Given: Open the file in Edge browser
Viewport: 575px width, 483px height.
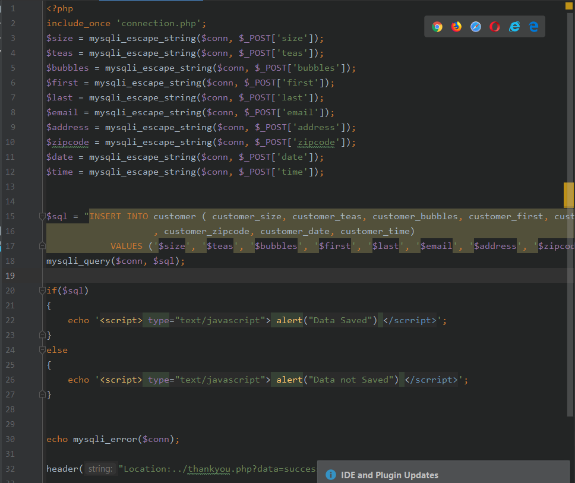Looking at the screenshot, I should [533, 27].
